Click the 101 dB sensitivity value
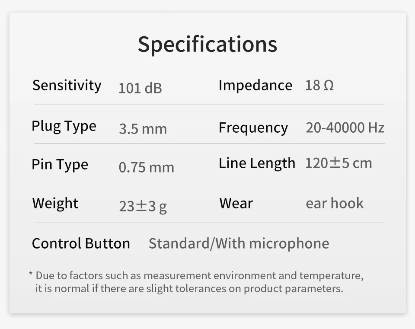The height and width of the screenshot is (329, 415). click(140, 88)
